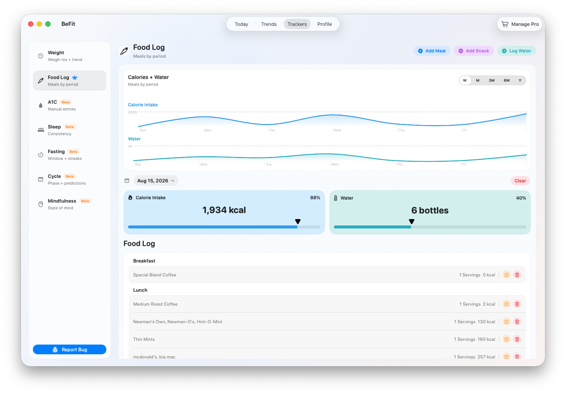The width and height of the screenshot is (566, 394).
Task: Switch to the Trends tab
Action: click(x=269, y=24)
